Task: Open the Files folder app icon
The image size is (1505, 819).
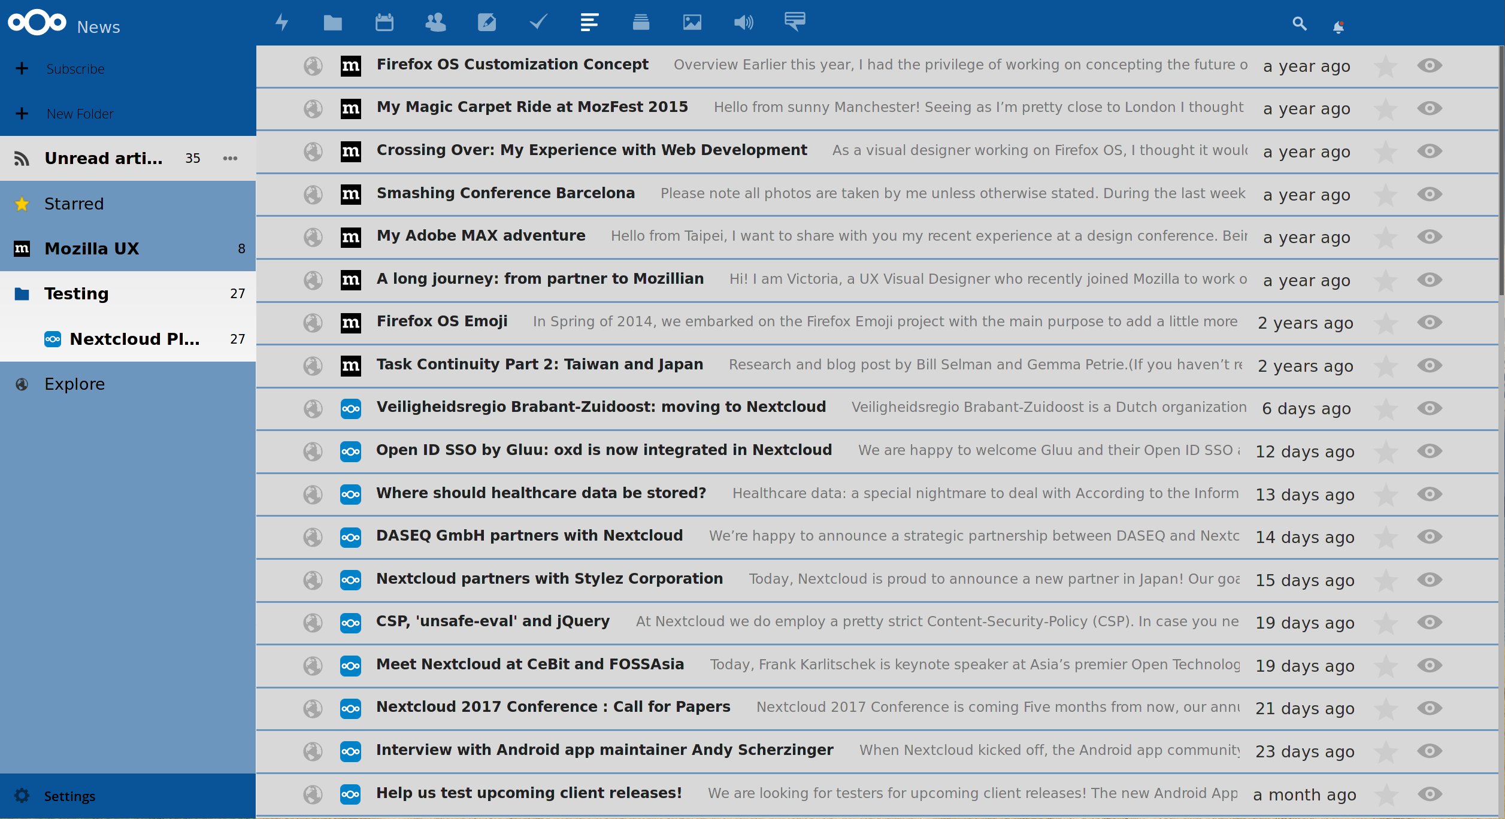Action: [332, 23]
